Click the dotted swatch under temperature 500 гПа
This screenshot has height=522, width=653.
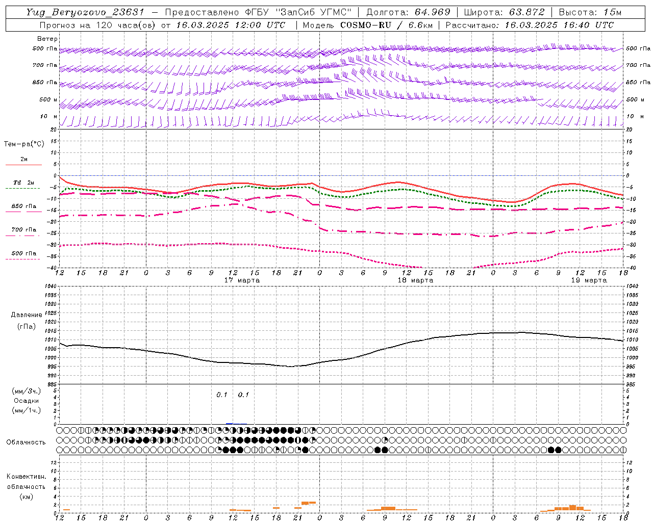[x=23, y=259]
